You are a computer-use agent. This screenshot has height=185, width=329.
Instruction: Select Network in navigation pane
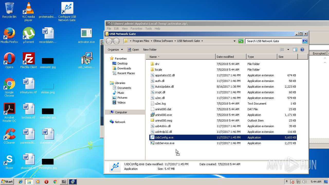120,122
